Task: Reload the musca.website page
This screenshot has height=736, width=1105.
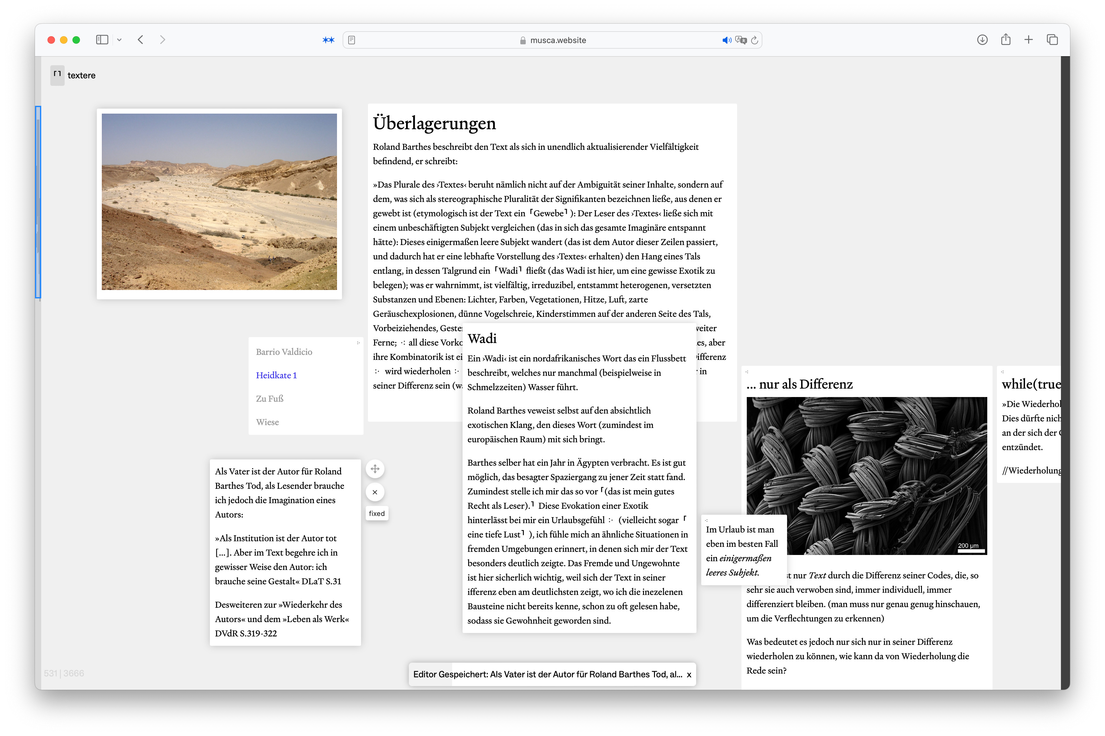Action: tap(755, 40)
